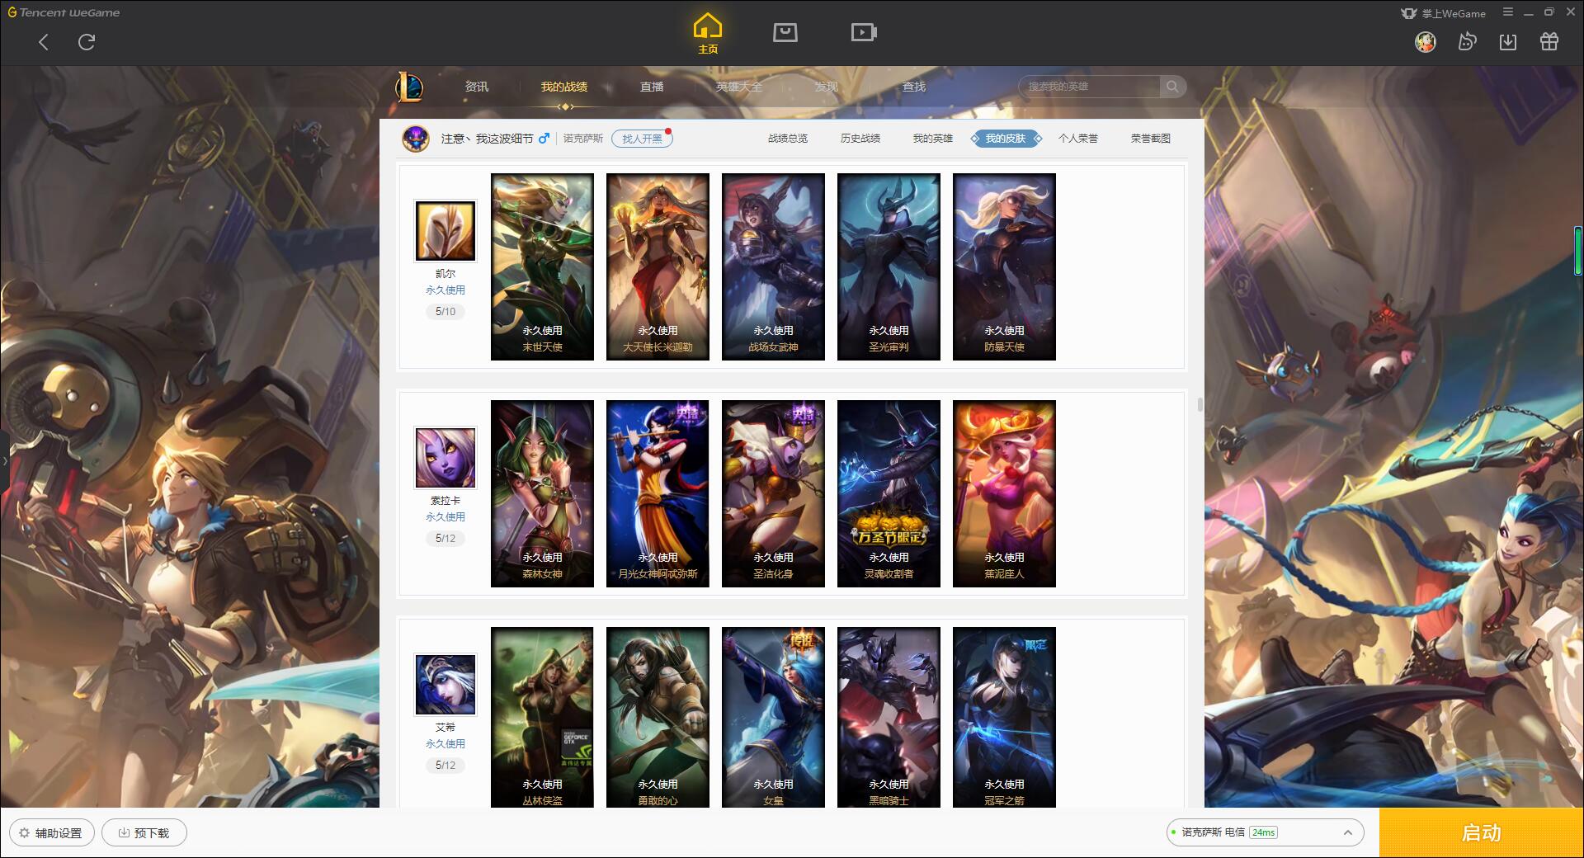This screenshot has width=1584, height=858.
Task: Click the 索拉卡 champion portrait
Action: pos(445,458)
